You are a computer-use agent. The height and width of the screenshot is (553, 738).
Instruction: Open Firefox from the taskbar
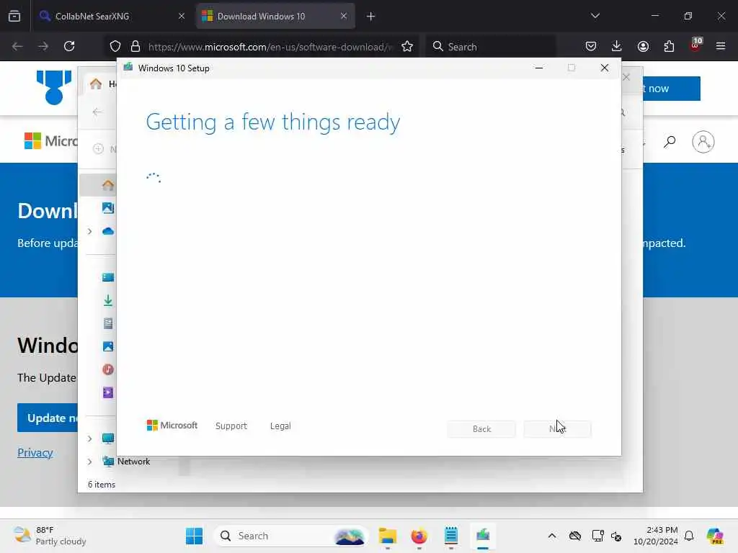pyautogui.click(x=419, y=536)
